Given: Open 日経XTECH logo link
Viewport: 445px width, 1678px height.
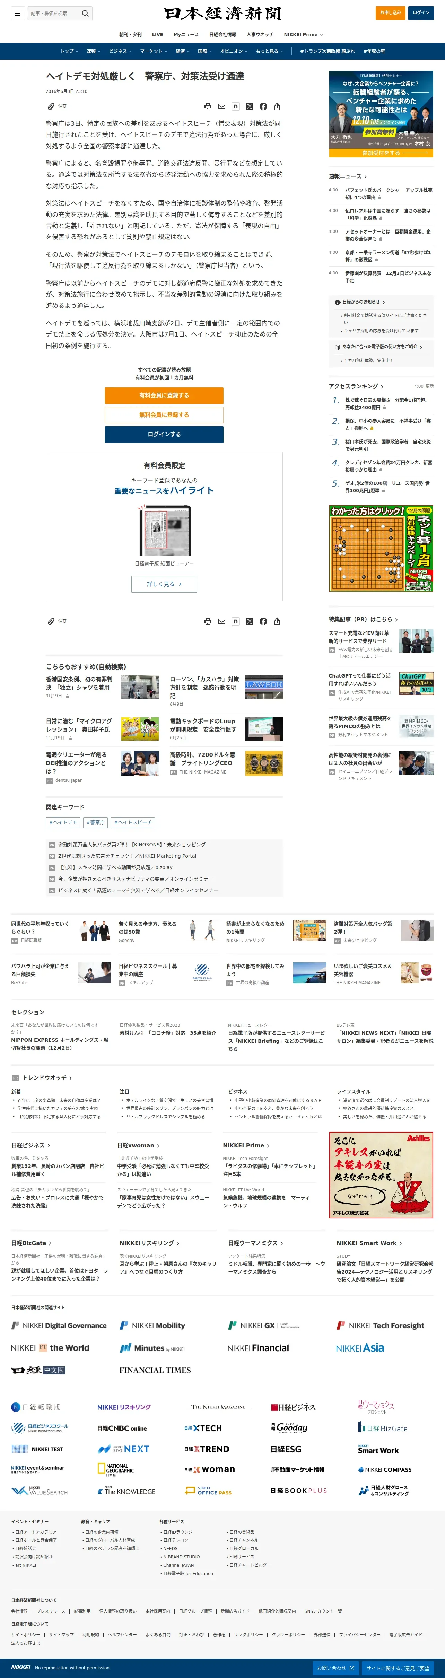Looking at the screenshot, I should [203, 1428].
